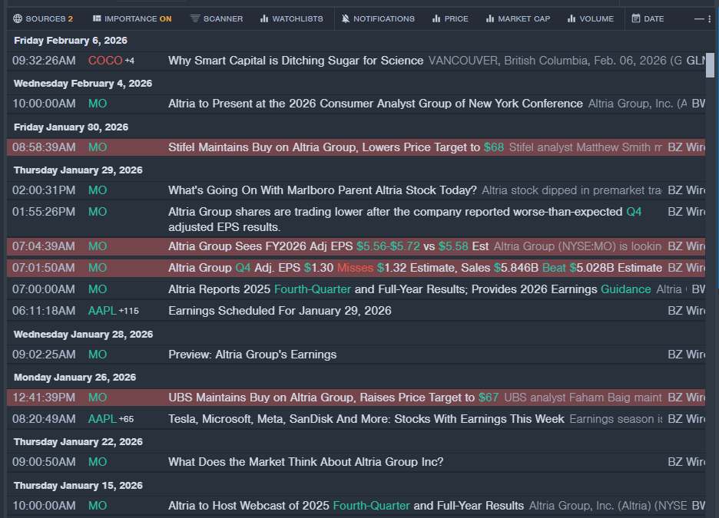Open the Watchlists filter
This screenshot has height=518, width=719.
click(292, 18)
